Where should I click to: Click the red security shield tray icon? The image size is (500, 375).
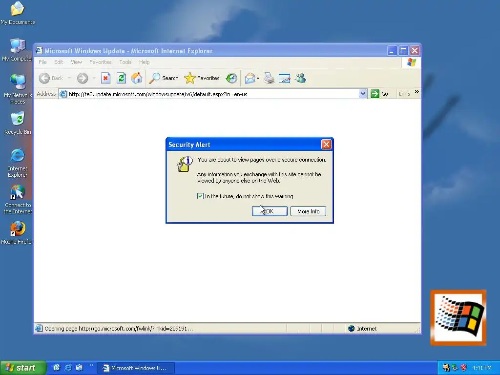pos(464,368)
